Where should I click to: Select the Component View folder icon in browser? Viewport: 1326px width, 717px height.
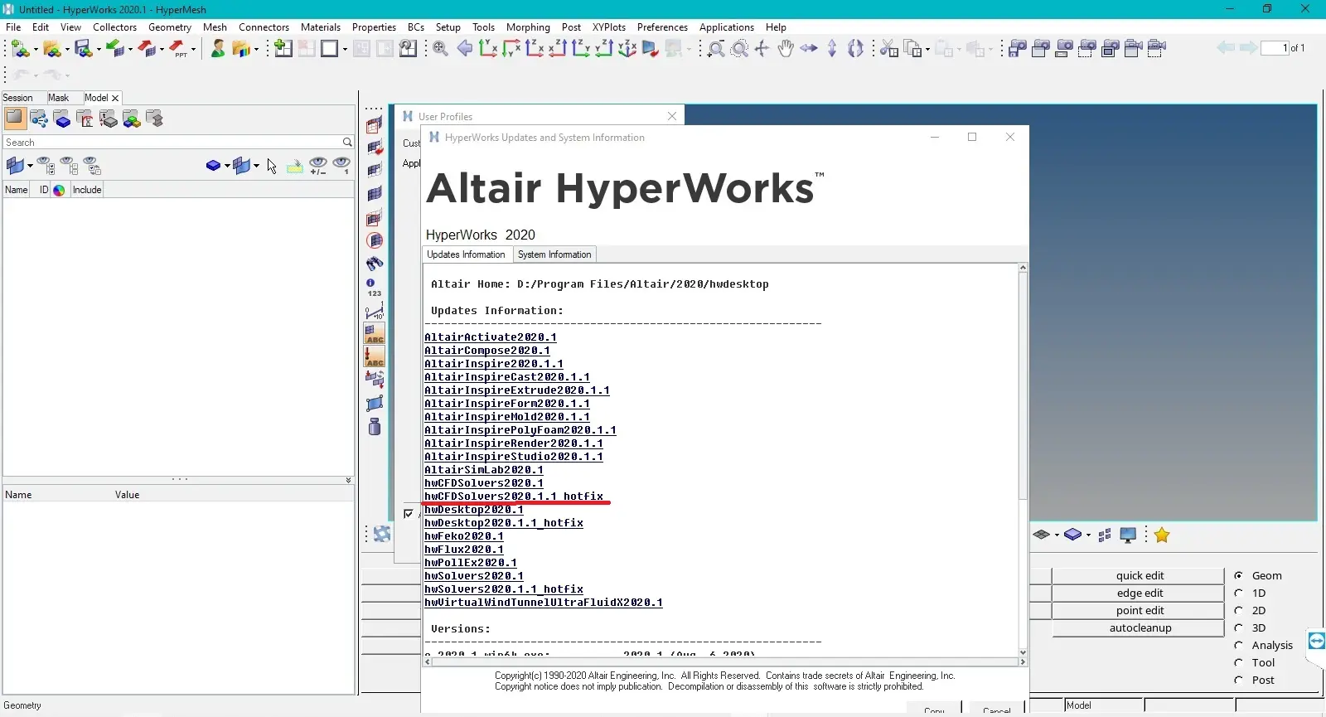[x=62, y=119]
